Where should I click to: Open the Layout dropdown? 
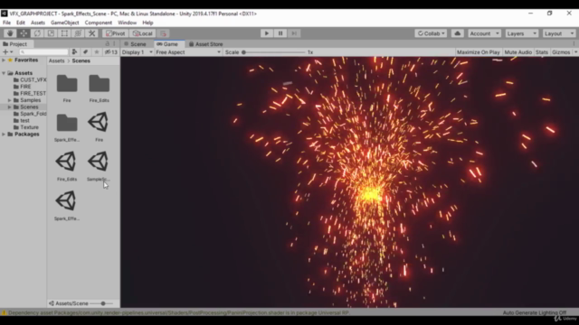(x=559, y=33)
